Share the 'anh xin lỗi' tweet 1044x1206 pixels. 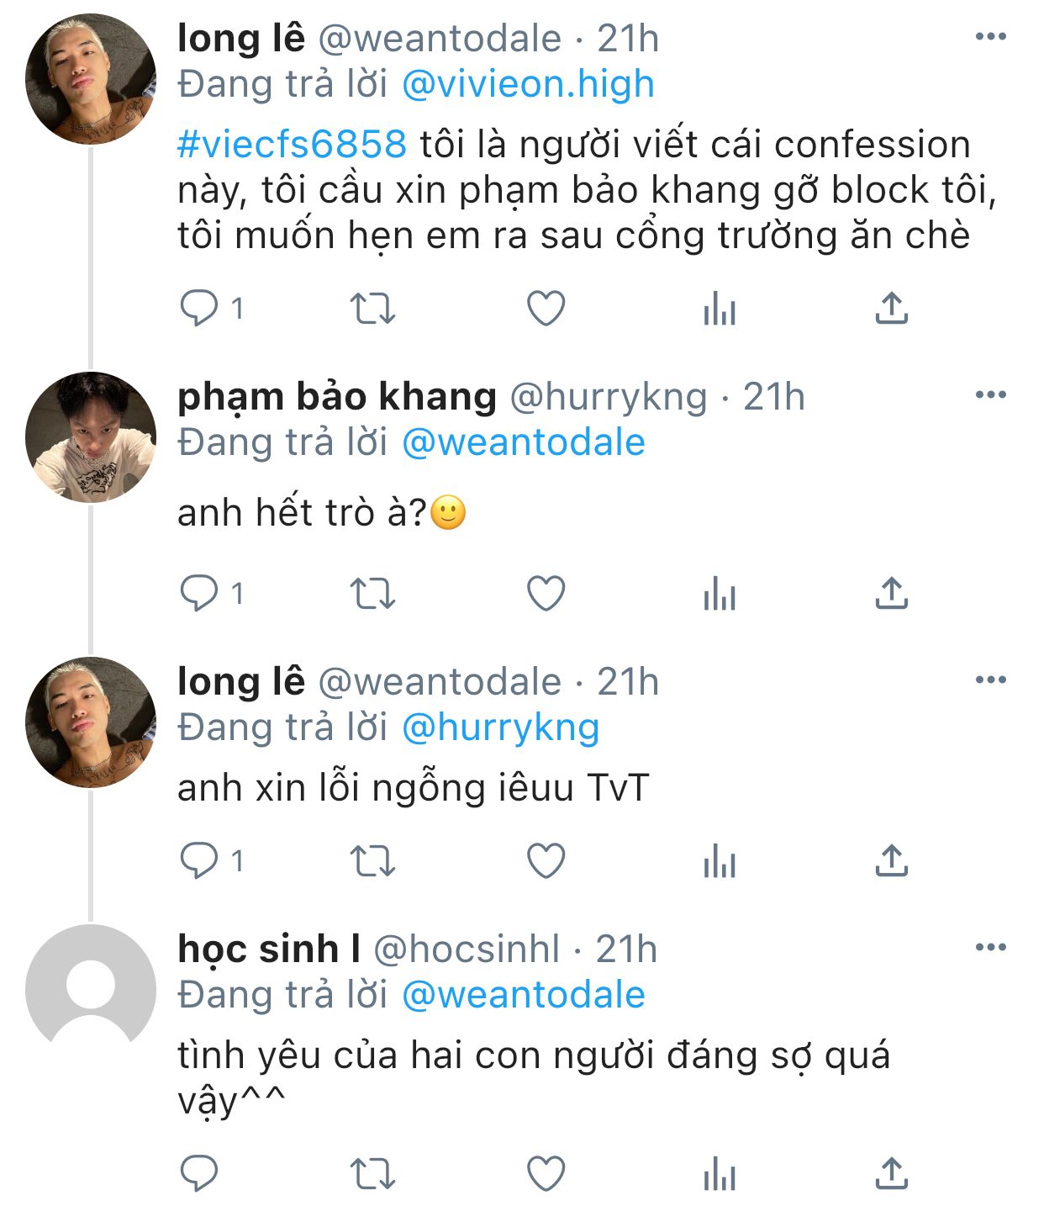click(891, 861)
